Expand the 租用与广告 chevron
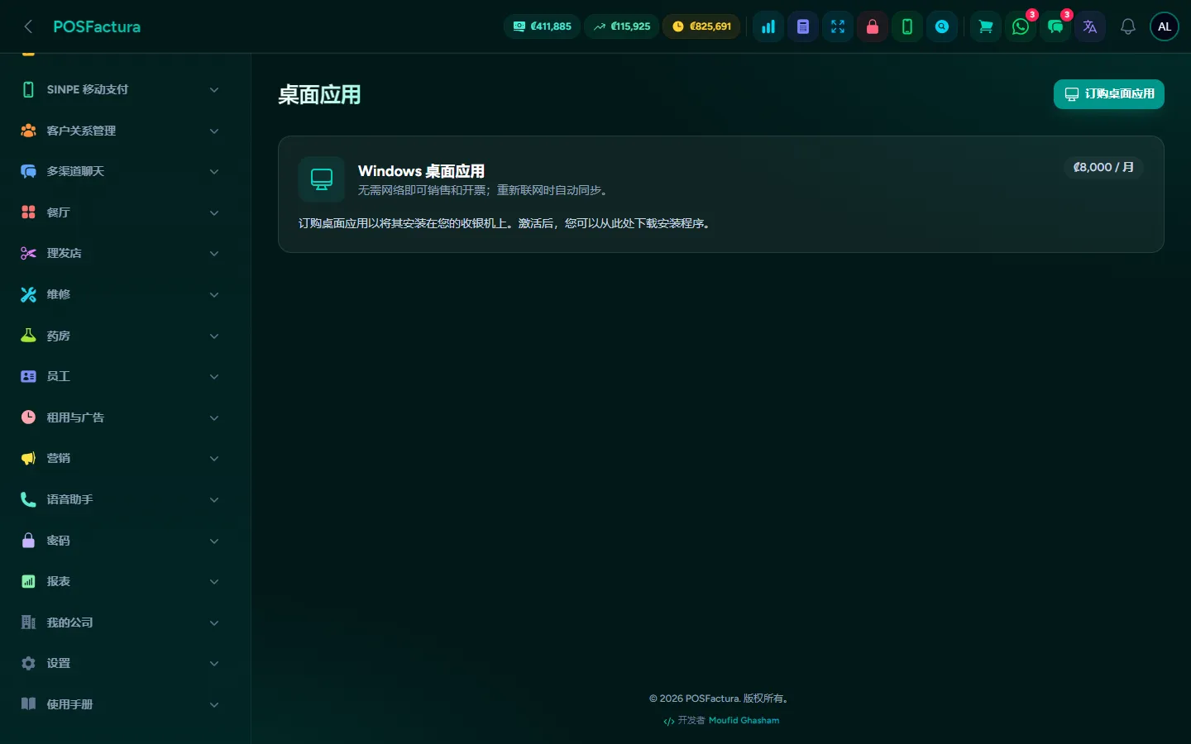The height and width of the screenshot is (744, 1191). [x=214, y=417]
